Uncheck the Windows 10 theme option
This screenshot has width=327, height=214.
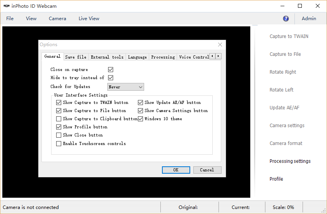tap(141, 119)
